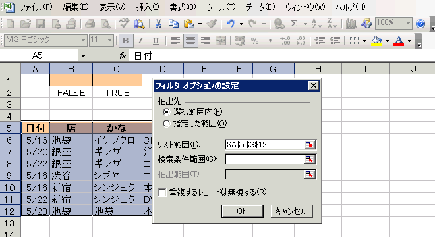
Task: Close the フィルタ オプションの設定 dialog
Action: pos(313,86)
